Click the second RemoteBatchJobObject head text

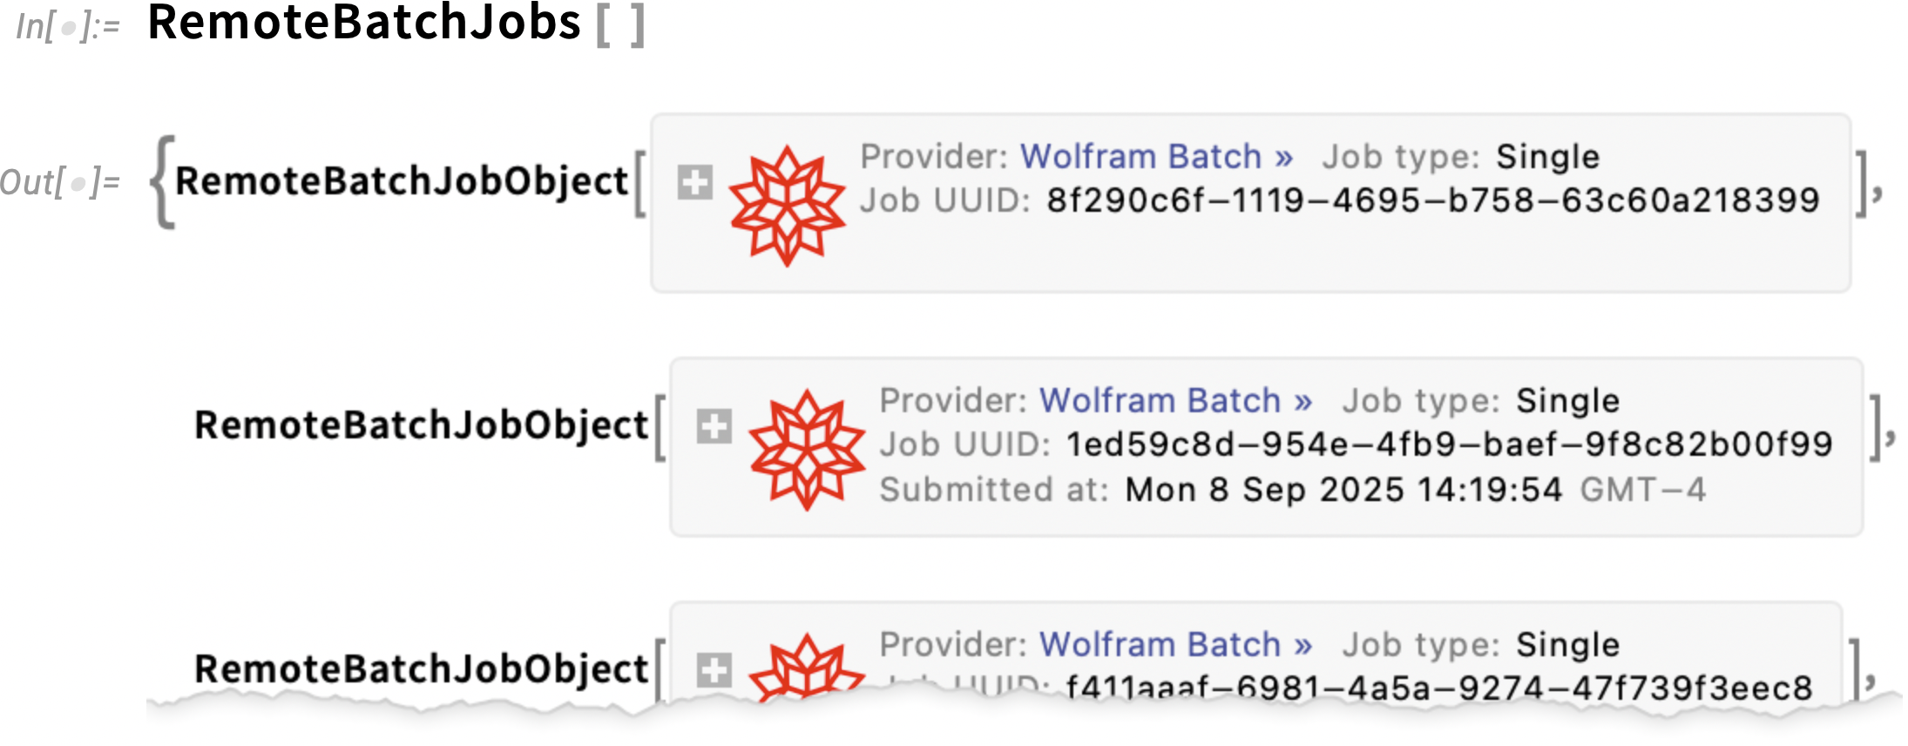[421, 425]
